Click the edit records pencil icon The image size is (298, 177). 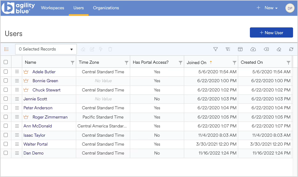tap(92, 49)
